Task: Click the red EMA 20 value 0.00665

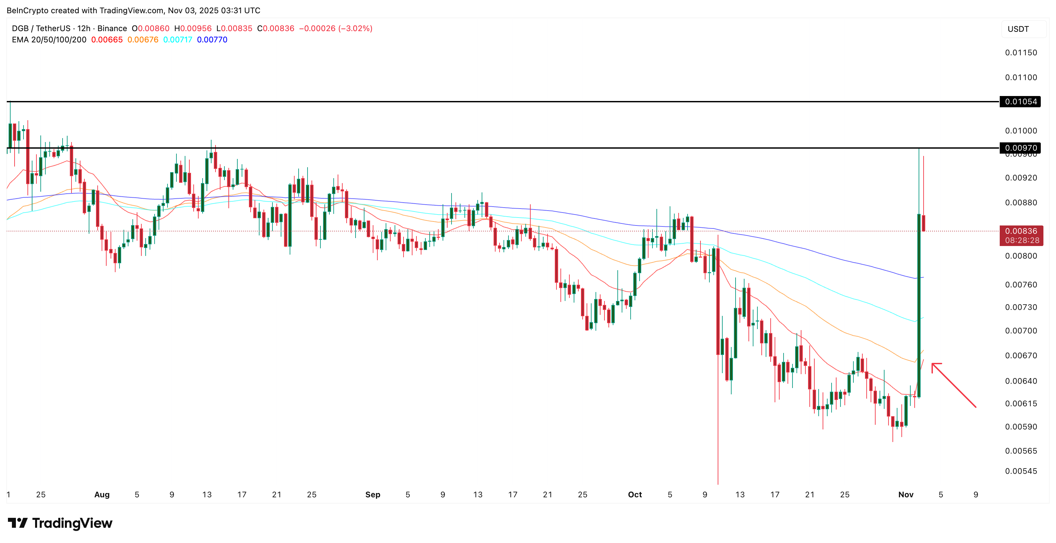Action: (107, 40)
